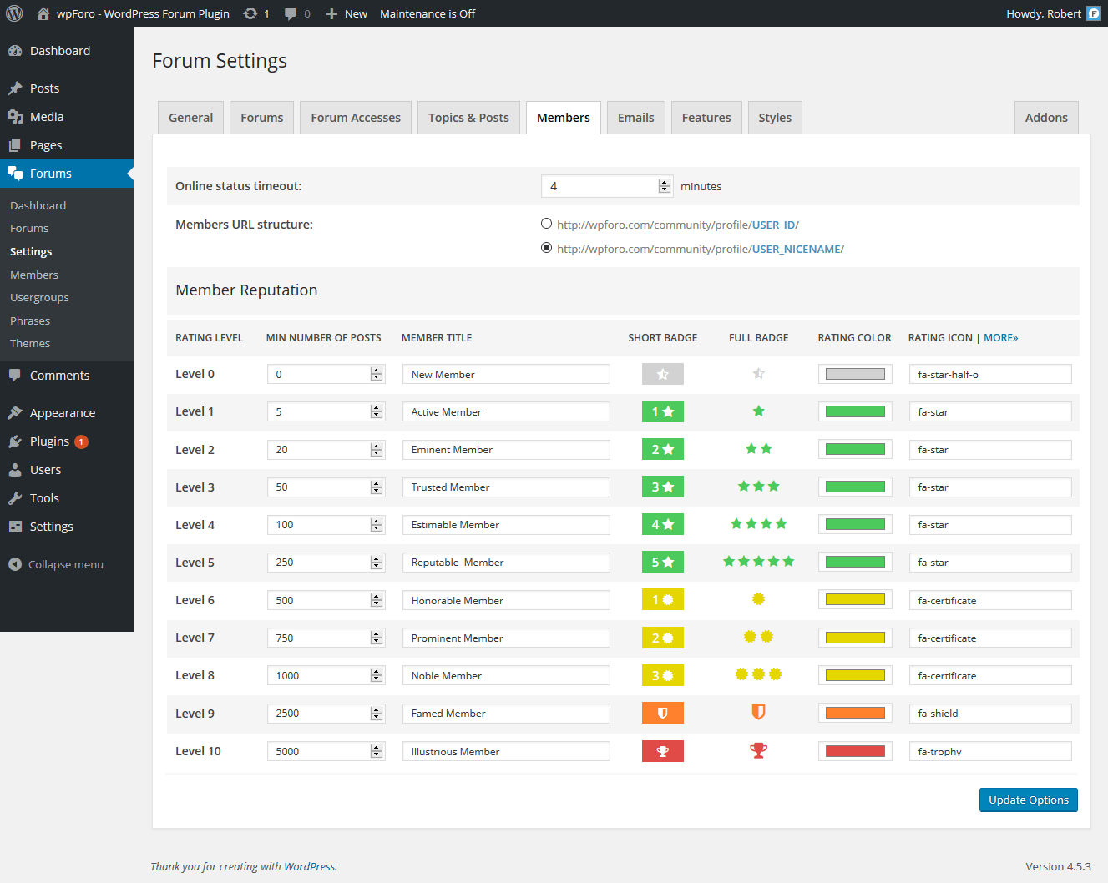1108x883 pixels.
Task: Switch to the Forum Accesses tab
Action: tap(356, 118)
